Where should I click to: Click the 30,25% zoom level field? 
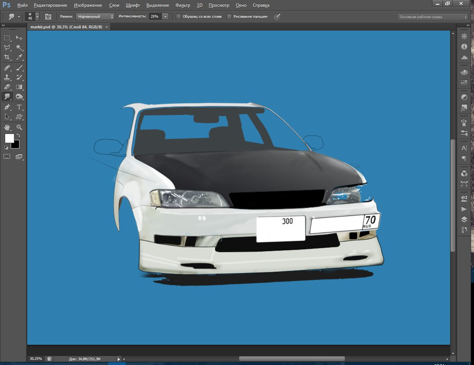pyautogui.click(x=36, y=359)
